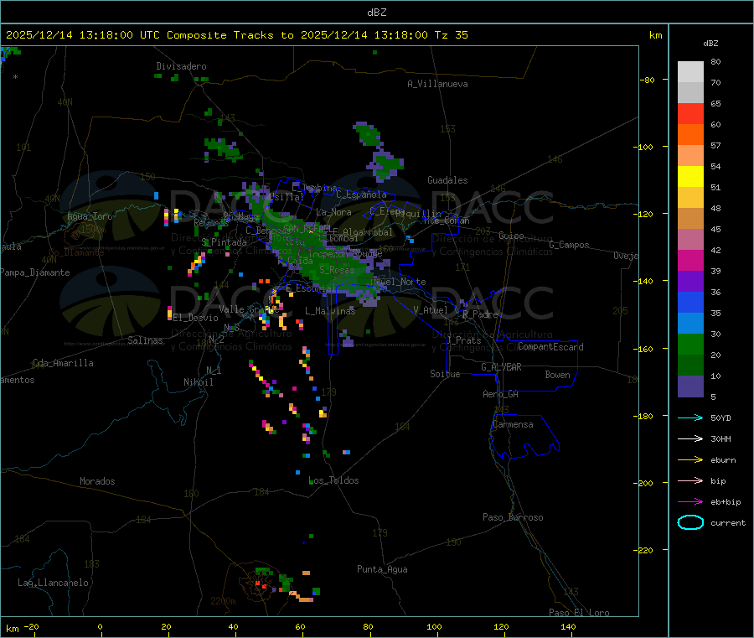Select the pink bip arrow legend symbol
754x638 pixels.
click(690, 480)
